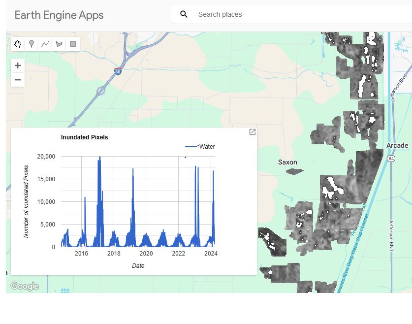The height and width of the screenshot is (324, 412).
Task: Click the Earth Engine Apps title
Action: pos(59,15)
